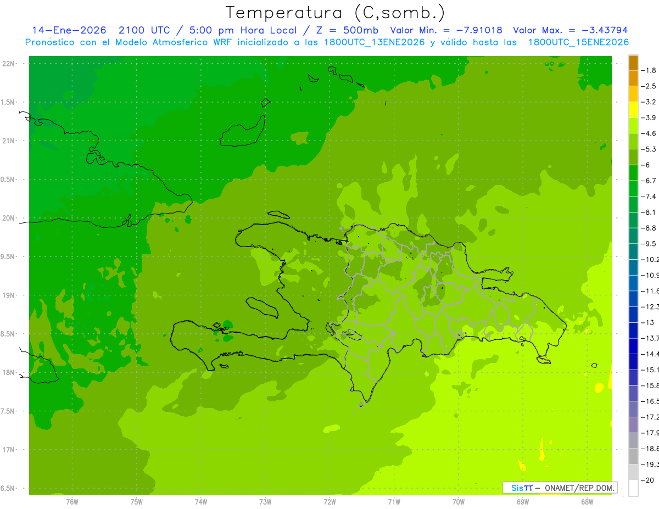Click the '-20' colorbar label

pyautogui.click(x=649, y=480)
